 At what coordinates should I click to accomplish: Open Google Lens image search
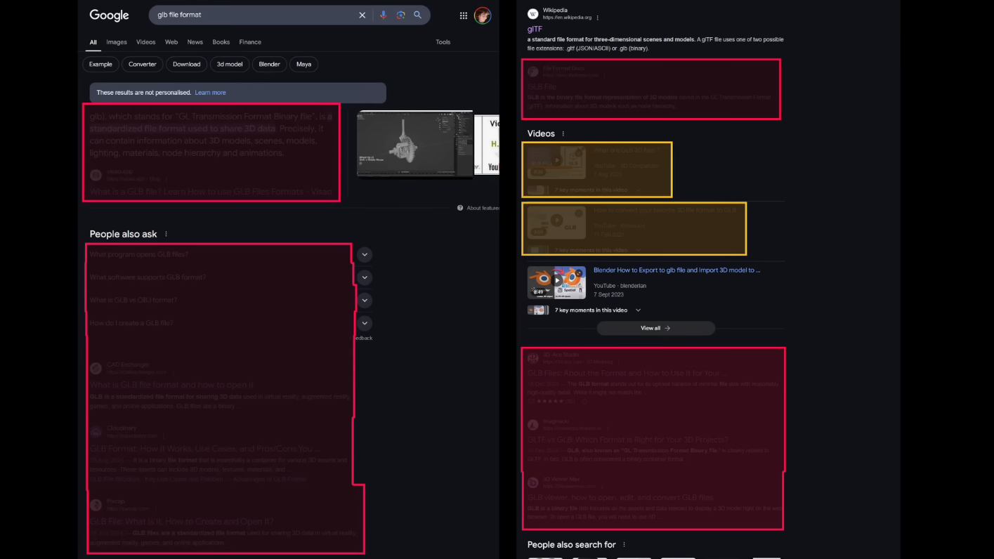click(400, 15)
